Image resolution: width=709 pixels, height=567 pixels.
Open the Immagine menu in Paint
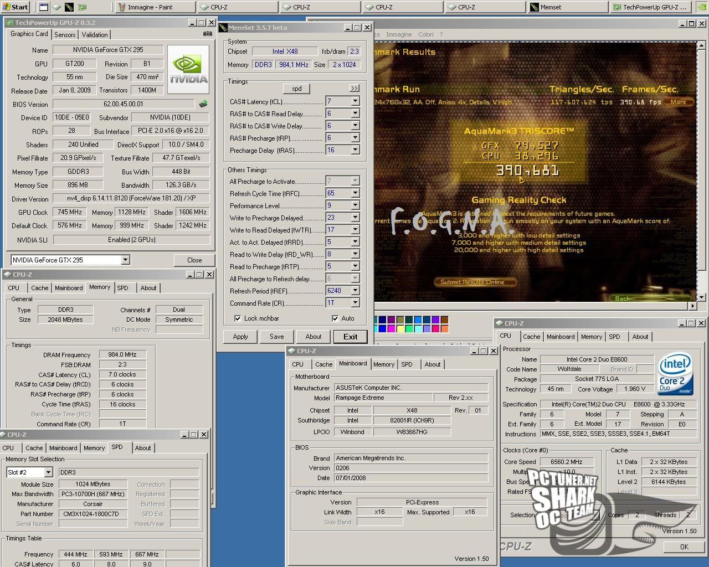click(399, 34)
